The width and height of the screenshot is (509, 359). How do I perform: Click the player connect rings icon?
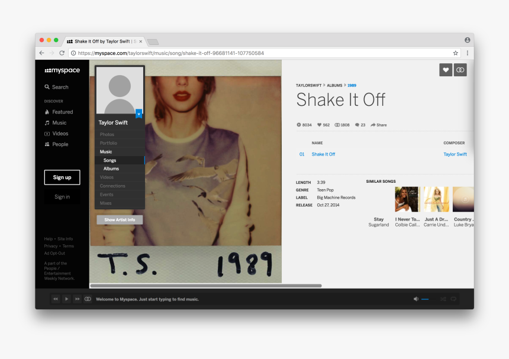[88, 299]
